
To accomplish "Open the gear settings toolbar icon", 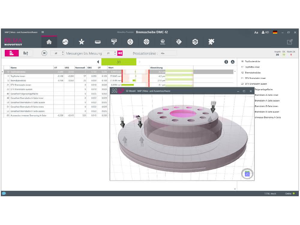I will (195, 42).
